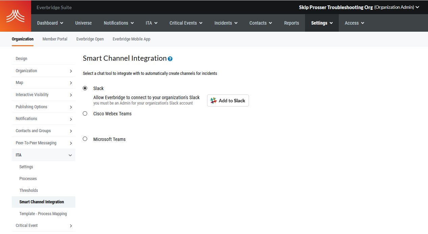Click the Smart Channel Integration heading

pos(125,58)
